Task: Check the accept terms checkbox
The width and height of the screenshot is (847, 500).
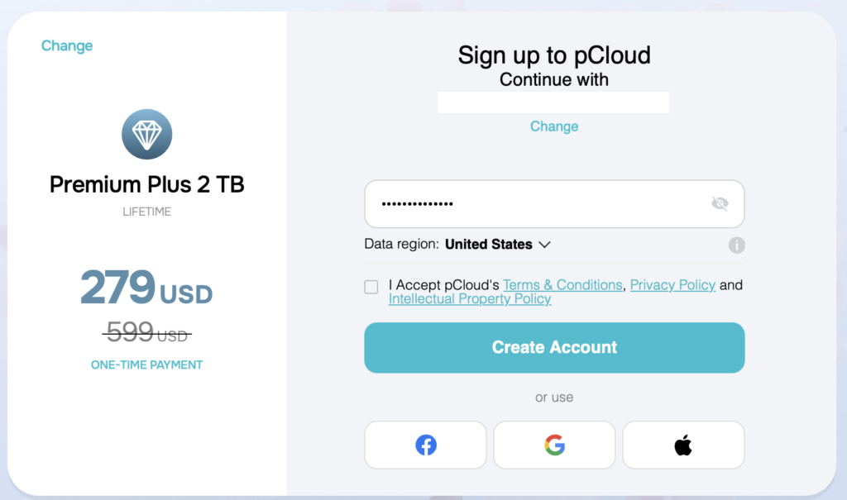Action: (371, 287)
